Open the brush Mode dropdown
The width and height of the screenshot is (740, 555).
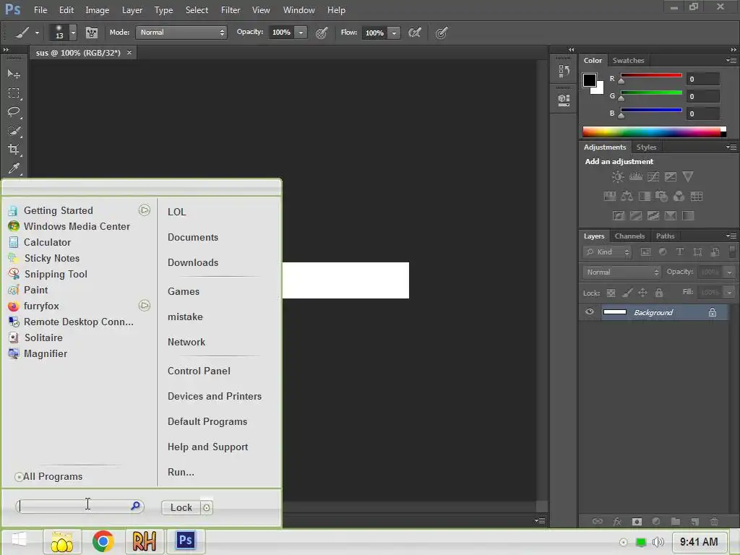(x=181, y=32)
